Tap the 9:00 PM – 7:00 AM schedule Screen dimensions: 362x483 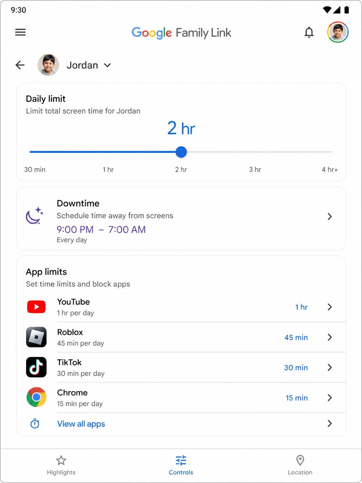click(x=101, y=230)
